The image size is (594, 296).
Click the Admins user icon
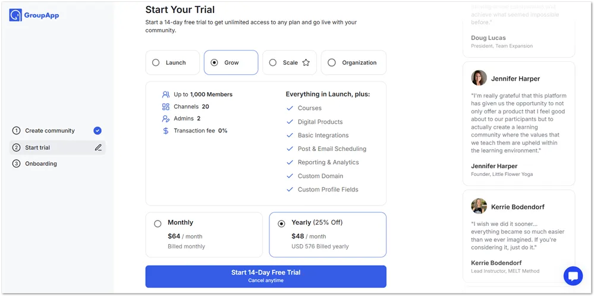(x=165, y=119)
